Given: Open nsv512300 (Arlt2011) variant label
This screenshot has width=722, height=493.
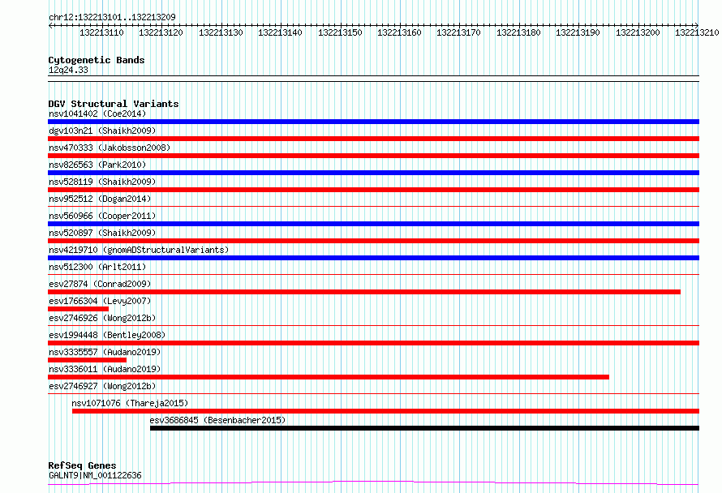Looking at the screenshot, I should click(97, 267).
